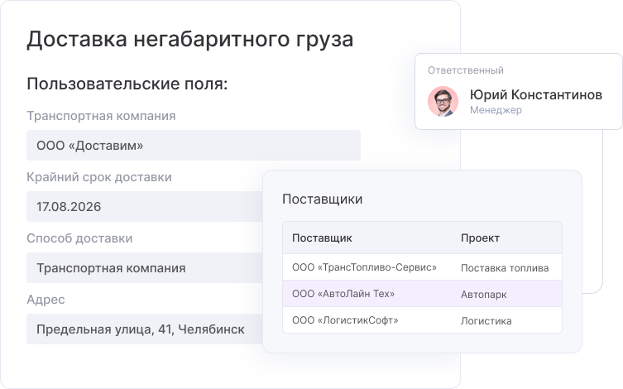This screenshot has height=389, width=623.
Task: Sort by the Поставщик column header
Action: point(322,238)
